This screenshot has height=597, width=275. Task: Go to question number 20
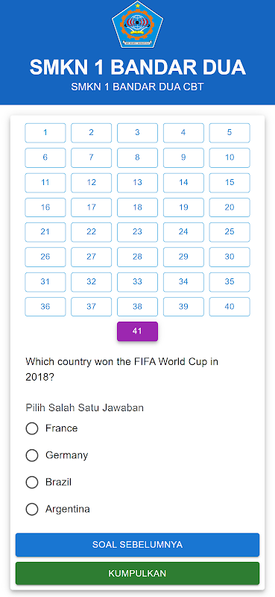230,207
